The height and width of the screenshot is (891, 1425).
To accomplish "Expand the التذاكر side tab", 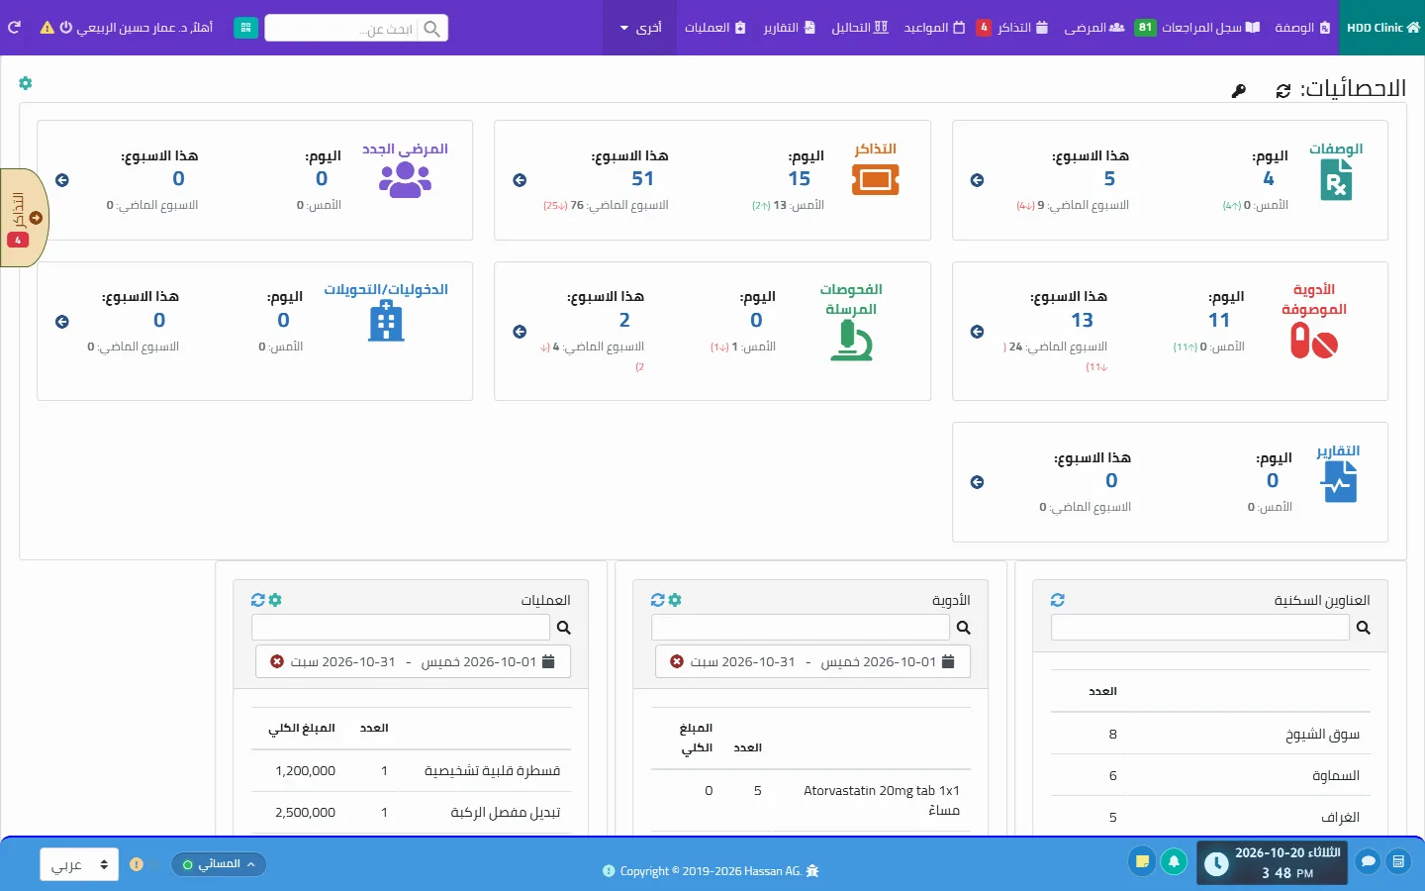I will pos(24,218).
